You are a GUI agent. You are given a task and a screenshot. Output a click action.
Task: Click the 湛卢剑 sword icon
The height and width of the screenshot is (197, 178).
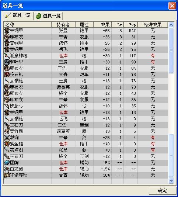(x=7, y=150)
